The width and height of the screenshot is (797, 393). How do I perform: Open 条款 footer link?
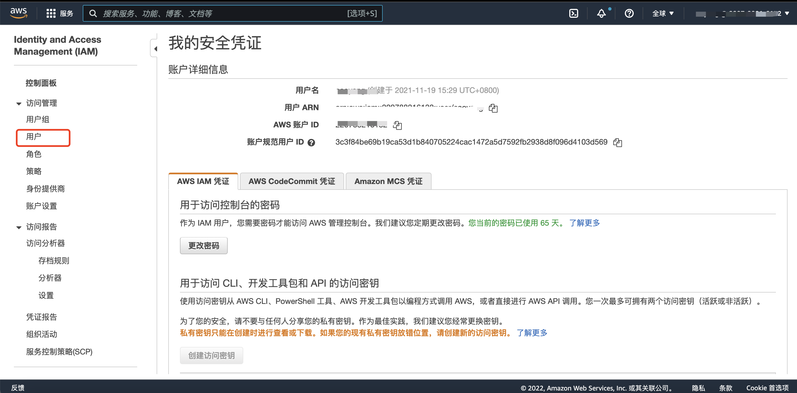pos(726,388)
